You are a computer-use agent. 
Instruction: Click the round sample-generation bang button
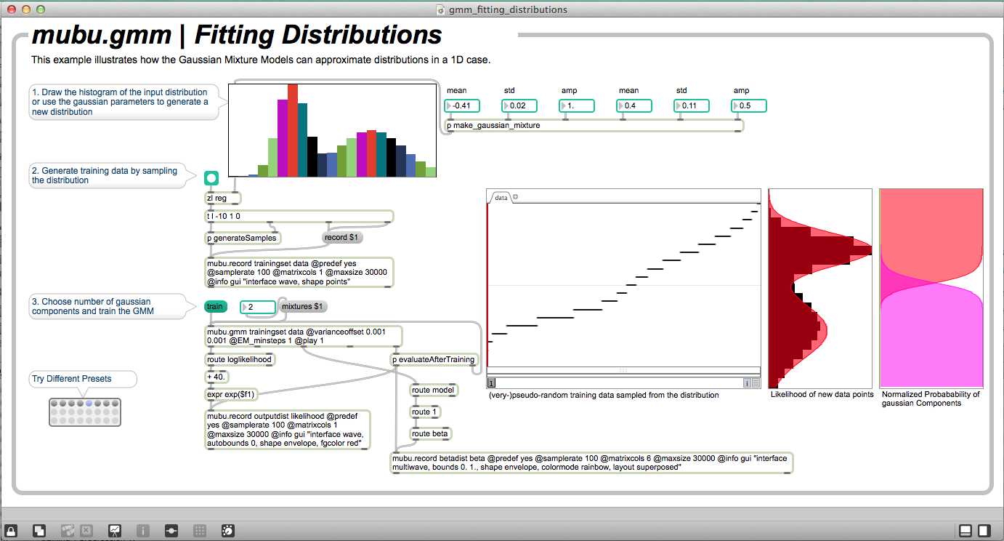211,177
